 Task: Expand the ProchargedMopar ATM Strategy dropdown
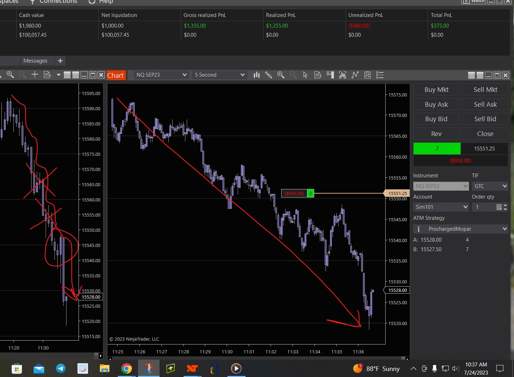[461, 229]
